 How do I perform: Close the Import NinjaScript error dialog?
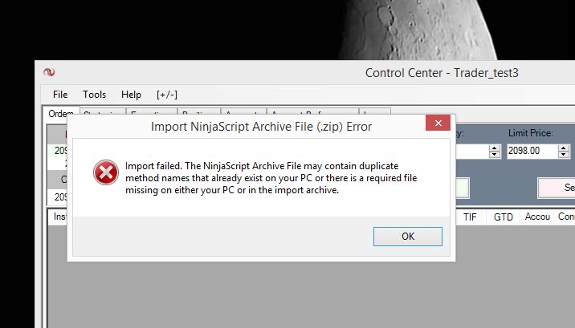438,123
